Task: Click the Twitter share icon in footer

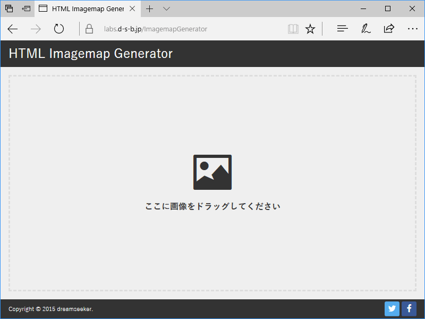Action: click(392, 309)
